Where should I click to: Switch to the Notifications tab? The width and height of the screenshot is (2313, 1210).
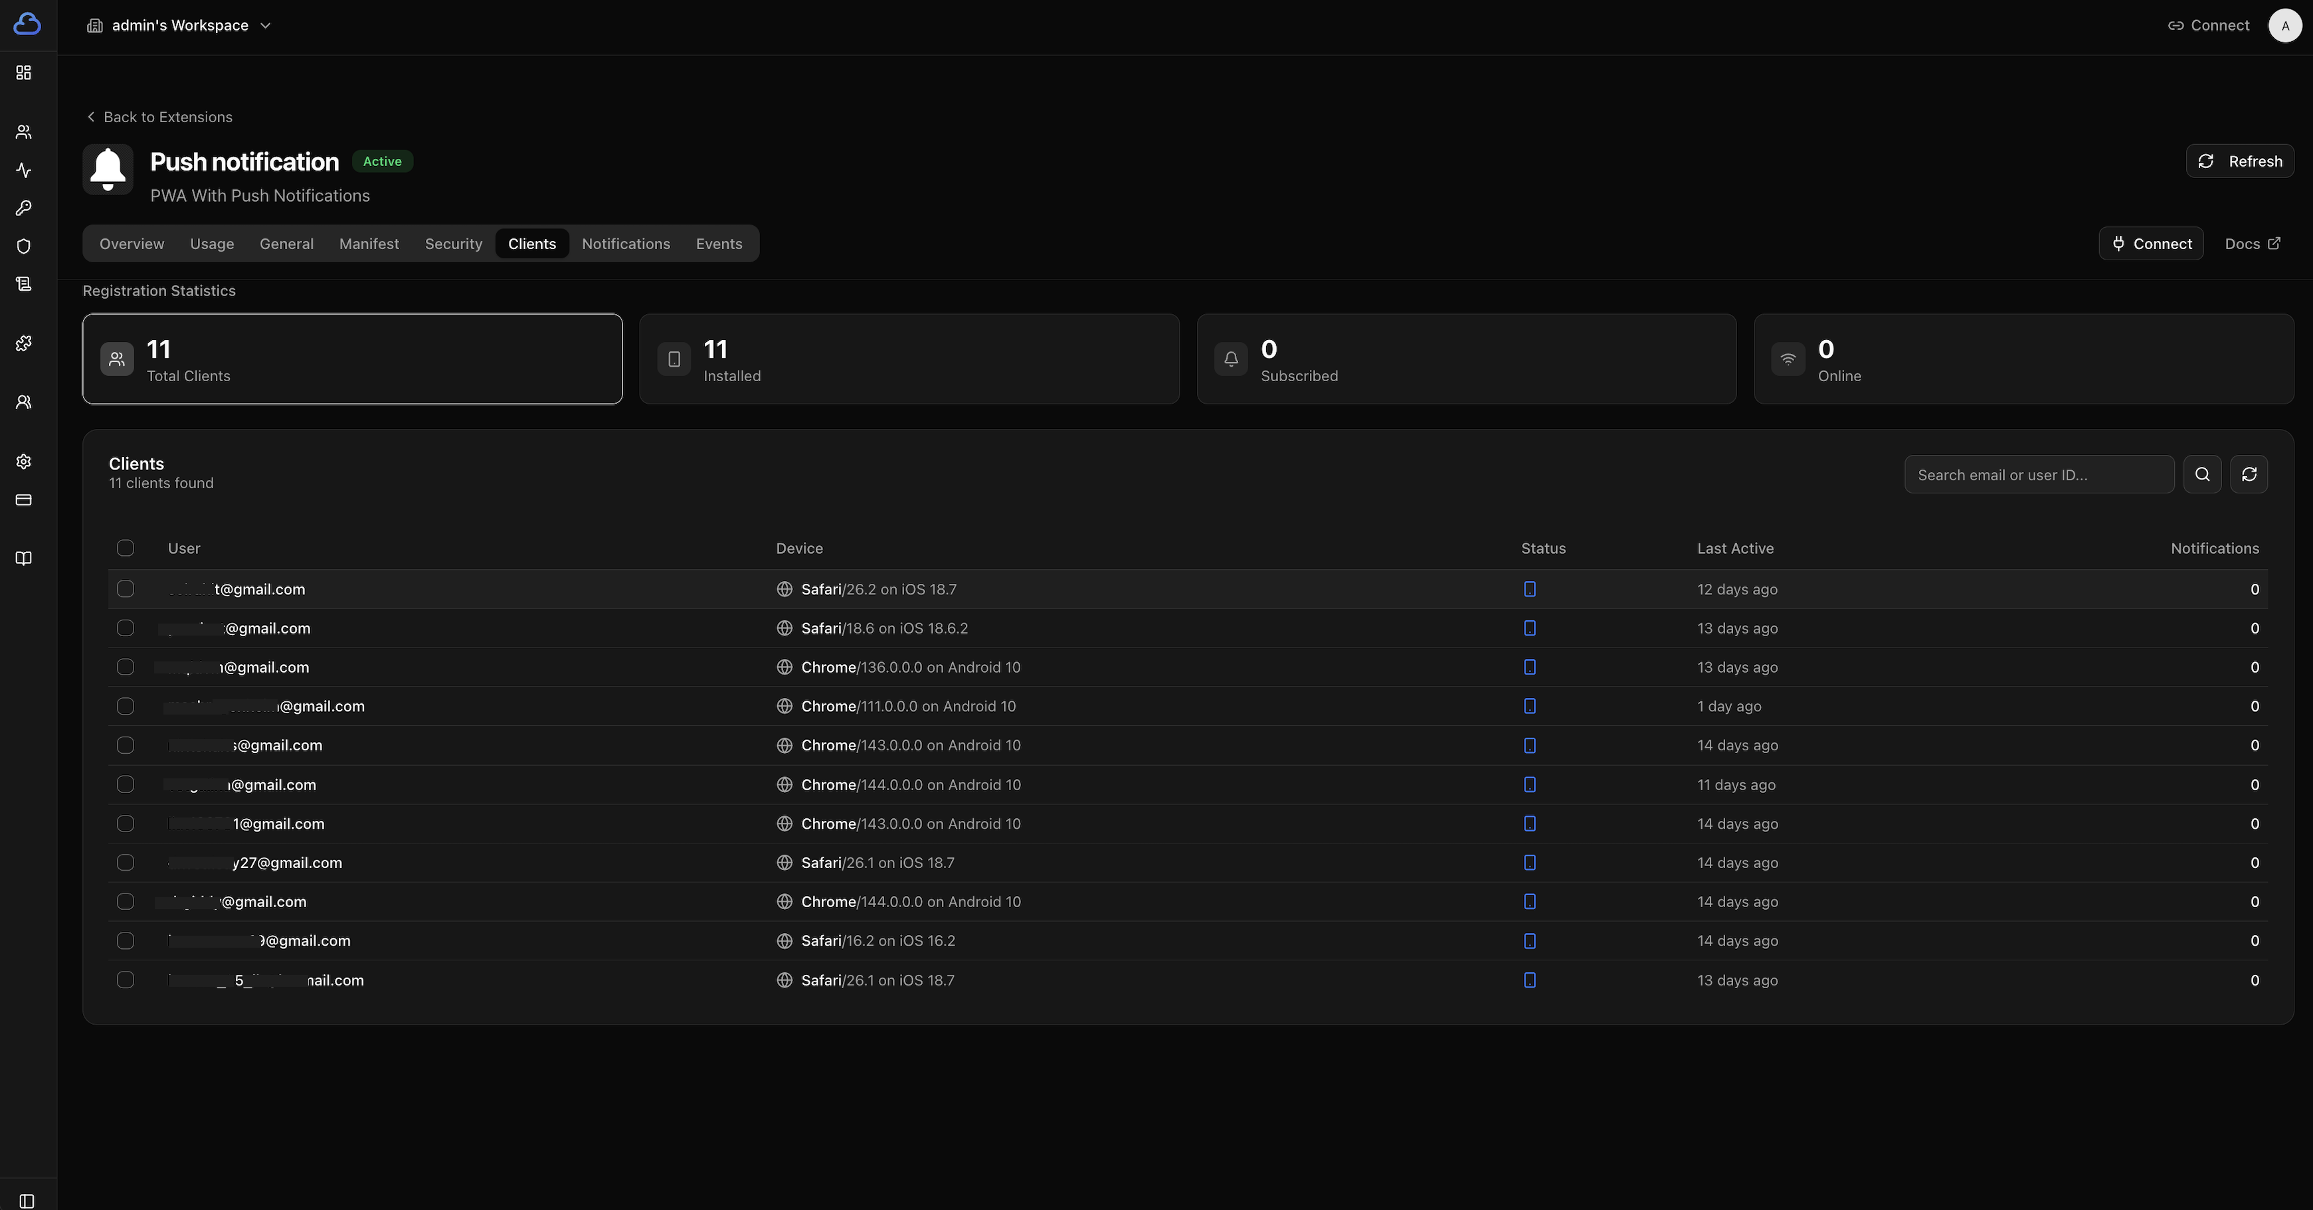click(x=625, y=243)
